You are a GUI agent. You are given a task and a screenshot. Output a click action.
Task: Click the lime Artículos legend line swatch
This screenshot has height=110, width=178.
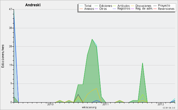[115, 6]
